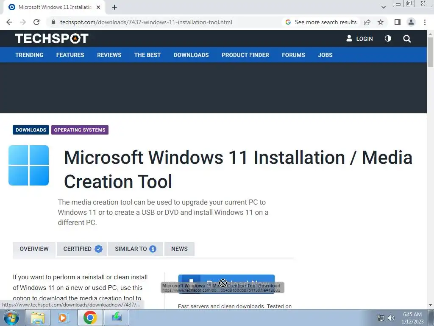Open site search with the magnifier icon
This screenshot has height=326, width=434.
click(406, 39)
